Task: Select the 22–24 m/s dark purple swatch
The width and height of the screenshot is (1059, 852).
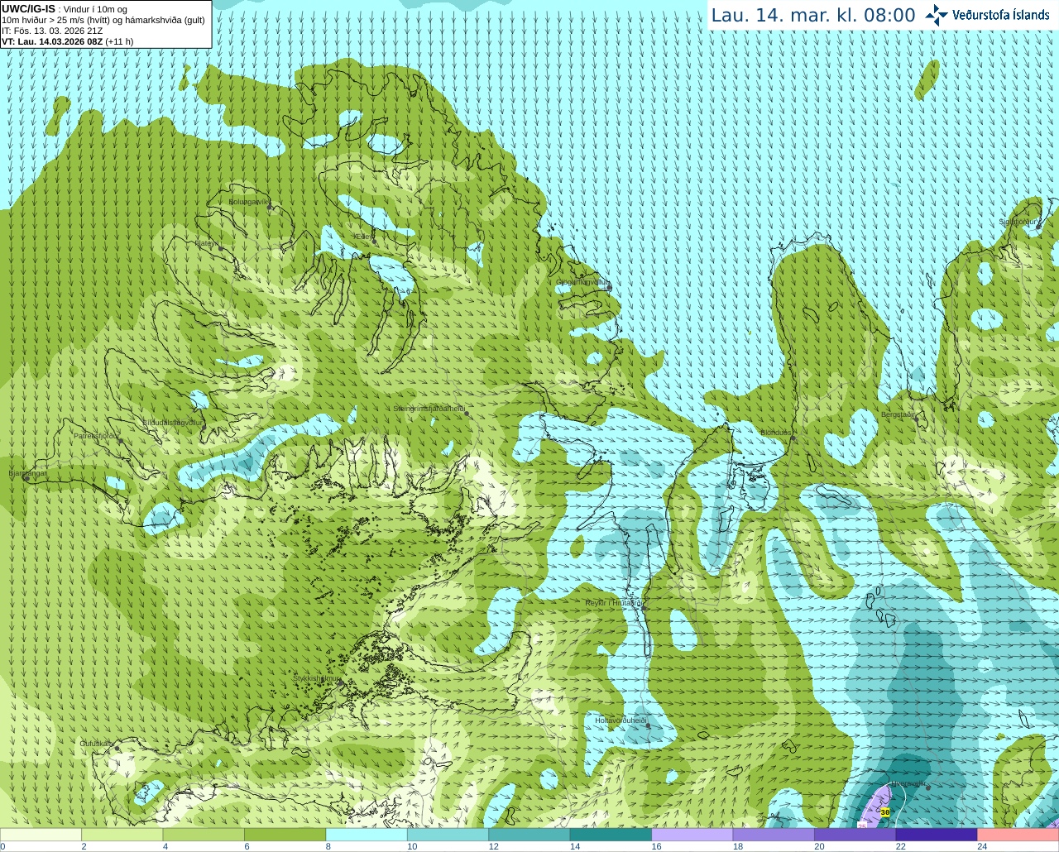Action: 937,835
